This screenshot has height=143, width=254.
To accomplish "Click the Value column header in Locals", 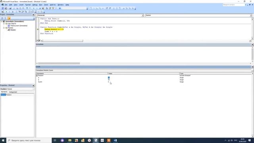I will 144,73.
